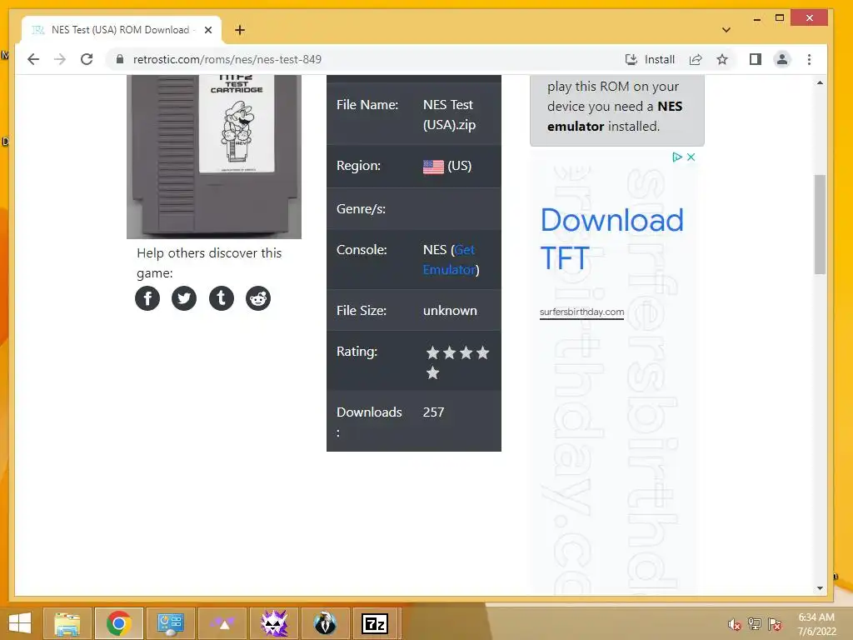The width and height of the screenshot is (853, 640).
Task: Open the network tray icon
Action: [755, 624]
